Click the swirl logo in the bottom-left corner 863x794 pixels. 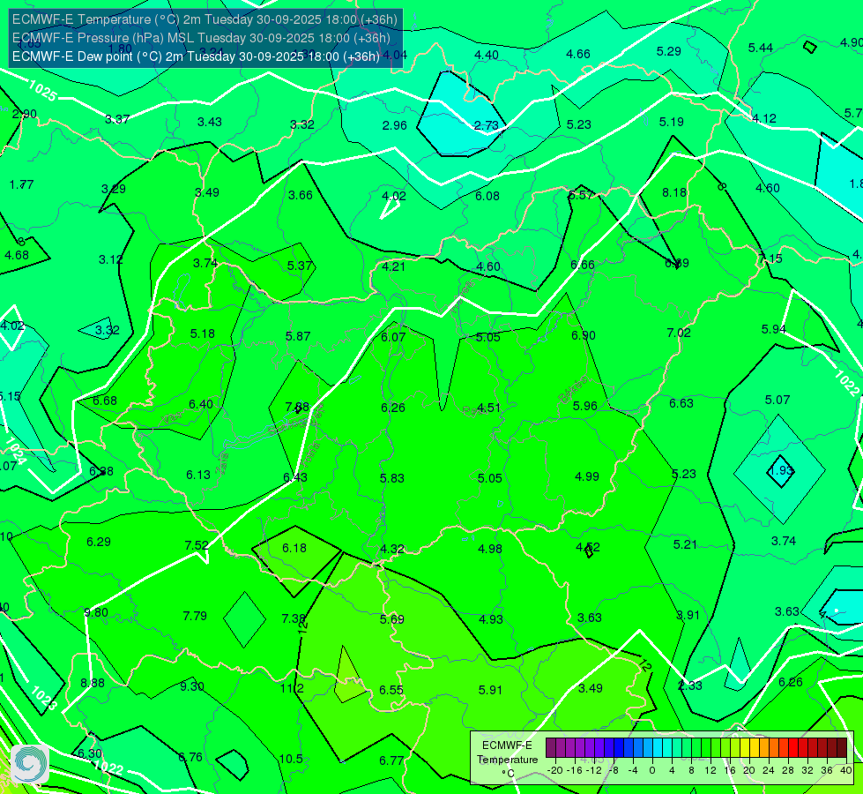click(x=30, y=763)
